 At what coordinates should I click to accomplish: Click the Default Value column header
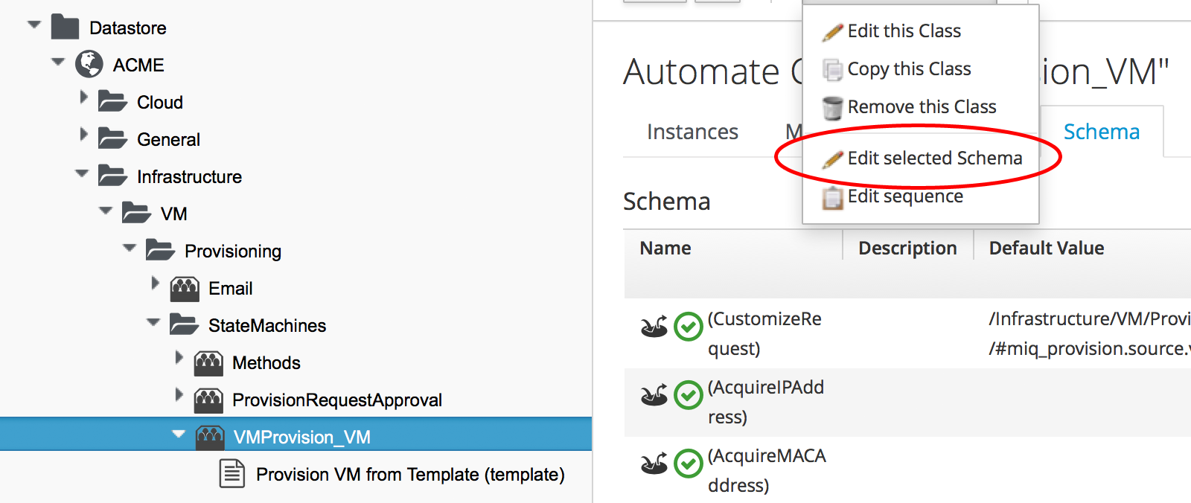1046,248
